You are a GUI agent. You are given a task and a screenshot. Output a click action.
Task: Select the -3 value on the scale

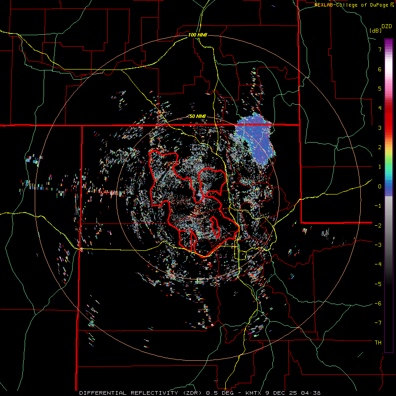tap(378, 245)
